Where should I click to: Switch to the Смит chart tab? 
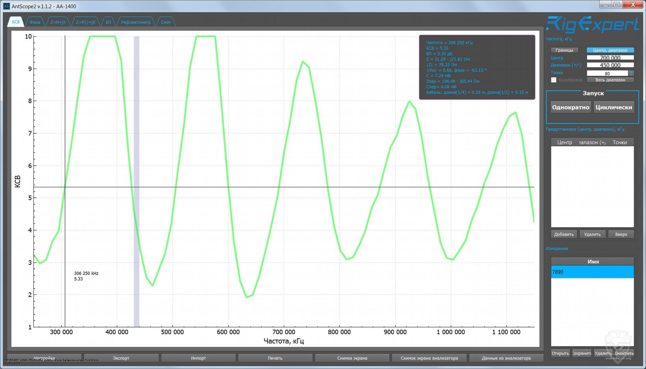pos(166,22)
